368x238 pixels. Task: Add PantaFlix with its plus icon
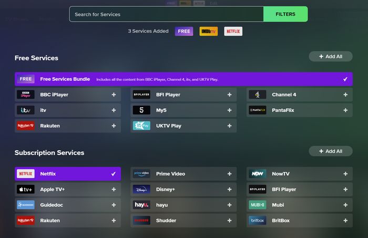345,110
